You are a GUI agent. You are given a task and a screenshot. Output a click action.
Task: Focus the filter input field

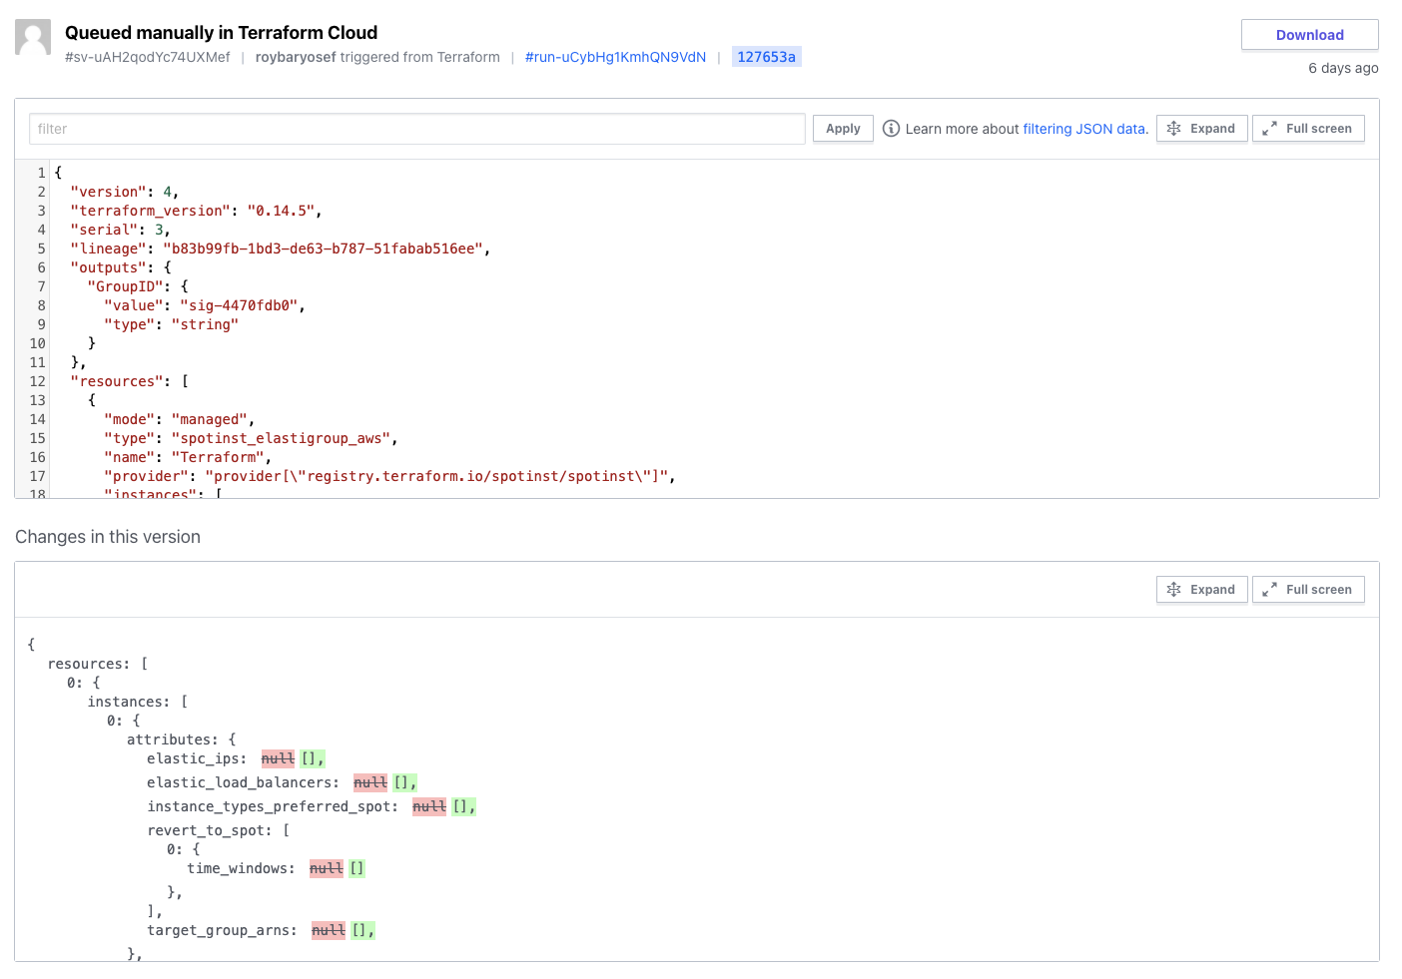point(416,129)
